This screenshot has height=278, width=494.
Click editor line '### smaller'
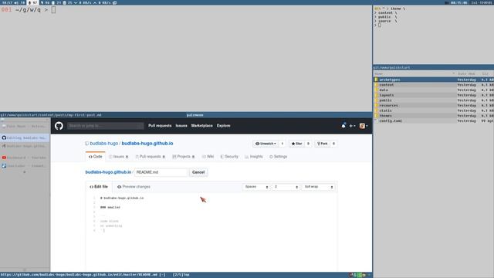coord(110,208)
